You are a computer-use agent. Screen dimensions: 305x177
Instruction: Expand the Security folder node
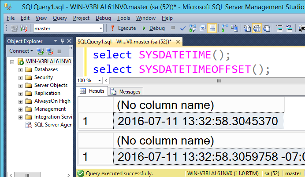tap(20, 78)
